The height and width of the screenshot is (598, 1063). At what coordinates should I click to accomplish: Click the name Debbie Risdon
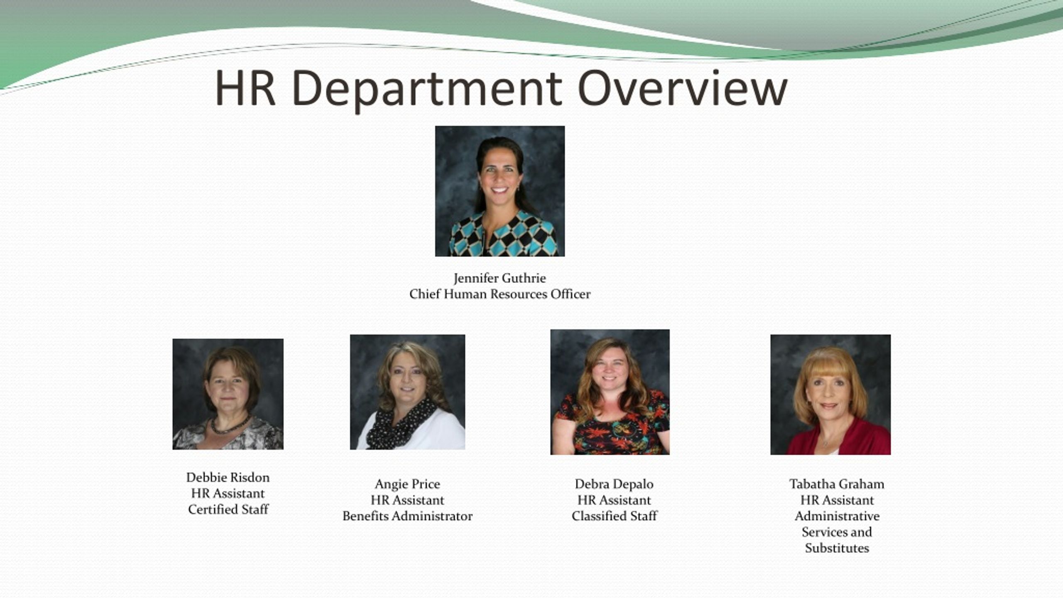(x=228, y=477)
